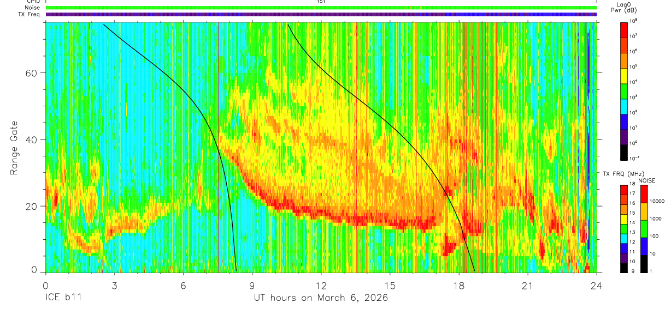This screenshot has width=671, height=309.
Task: Click the '24' tick on UT hours axis
Action: tap(596, 285)
